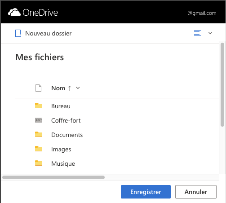Select the Documents folder icon
This screenshot has width=226, height=203.
pos(39,134)
